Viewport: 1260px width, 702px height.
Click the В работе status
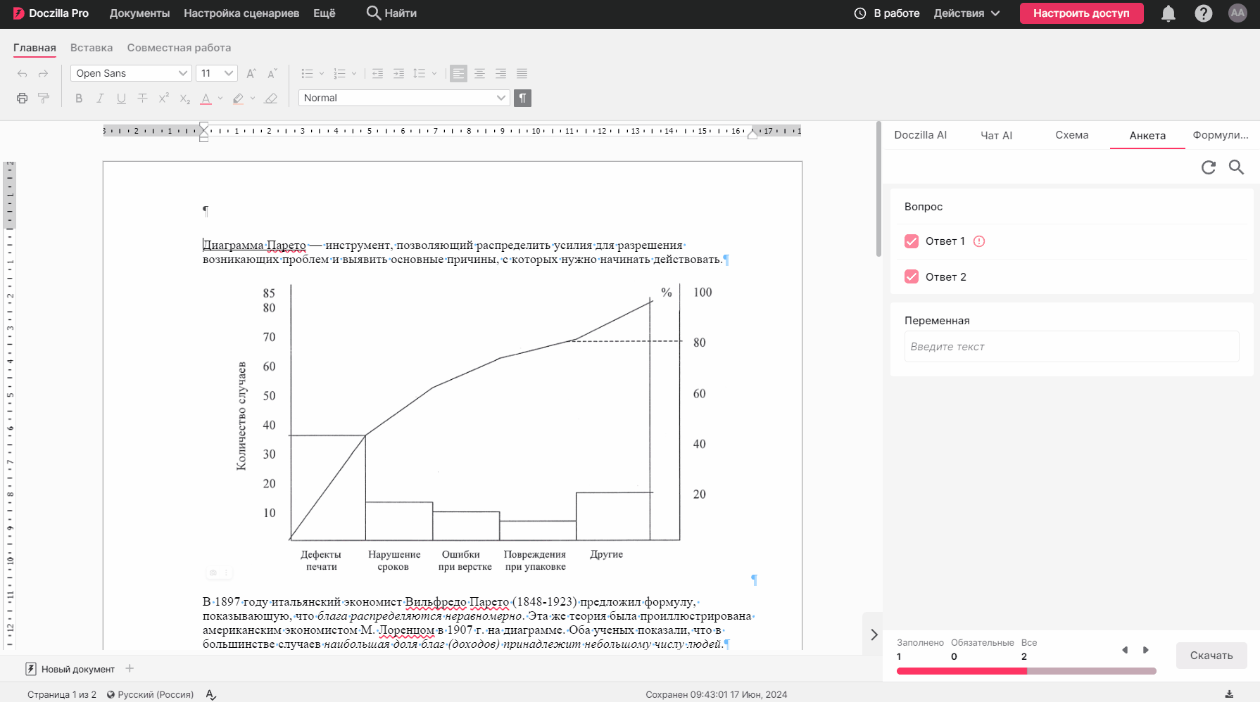click(x=887, y=13)
